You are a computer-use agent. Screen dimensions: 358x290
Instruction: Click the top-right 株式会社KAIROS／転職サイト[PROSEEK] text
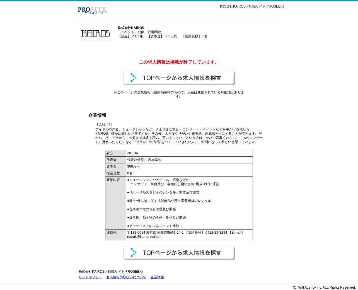click(251, 6)
